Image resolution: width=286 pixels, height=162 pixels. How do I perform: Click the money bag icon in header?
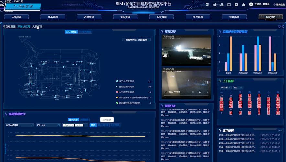click(222, 5)
